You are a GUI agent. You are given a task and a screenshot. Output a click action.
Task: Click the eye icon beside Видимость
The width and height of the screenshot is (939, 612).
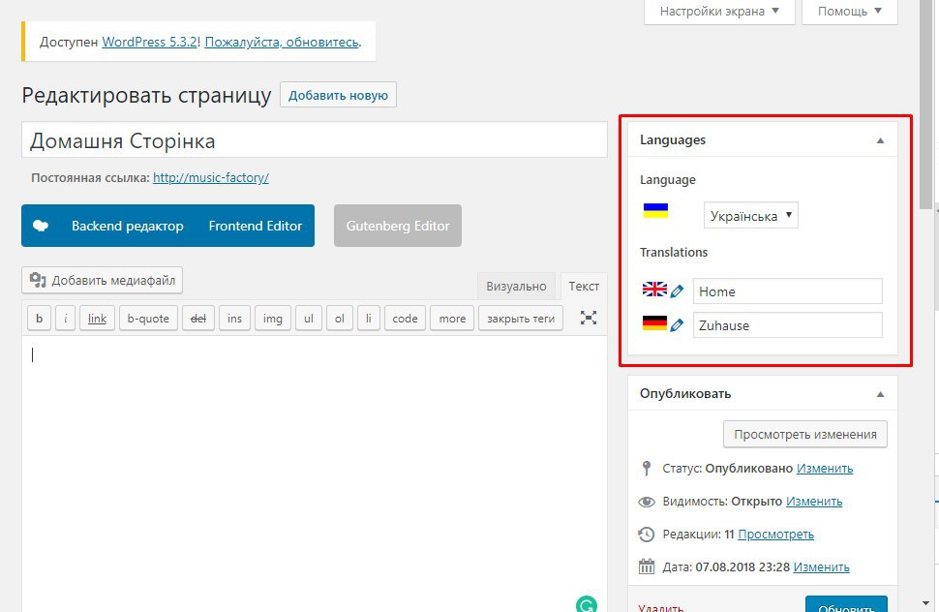pos(647,502)
